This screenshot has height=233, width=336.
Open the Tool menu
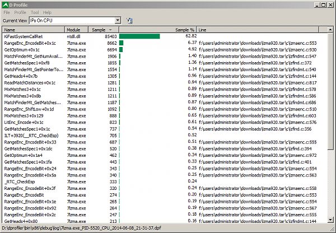[x=35, y=12]
